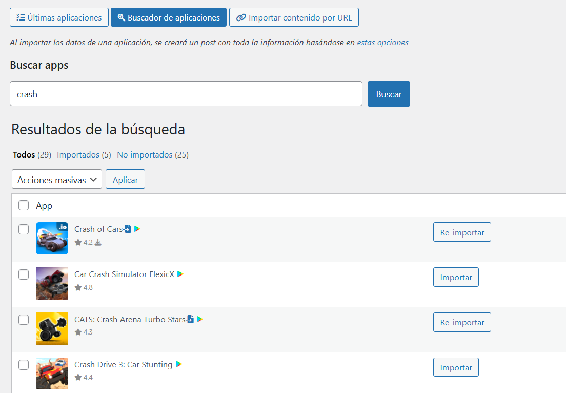
Task: Click the Crash of Cars app thumbnail
Action: pos(52,238)
